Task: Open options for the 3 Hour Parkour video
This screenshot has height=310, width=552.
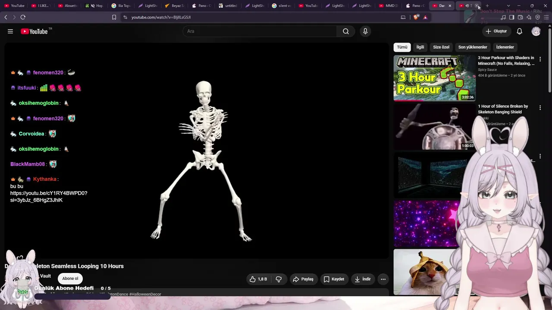Action: [540, 59]
